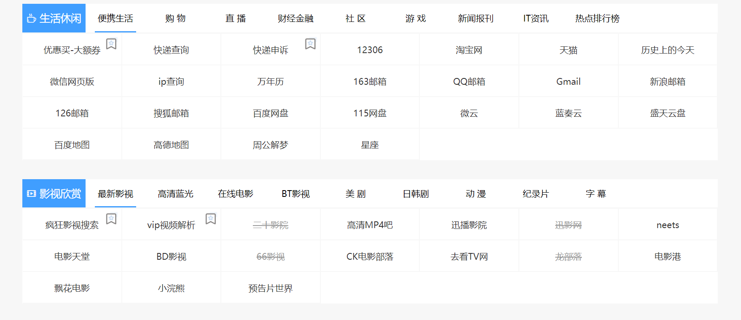741x320 pixels.
Task: Open 盛天云盘
Action: coord(668,113)
